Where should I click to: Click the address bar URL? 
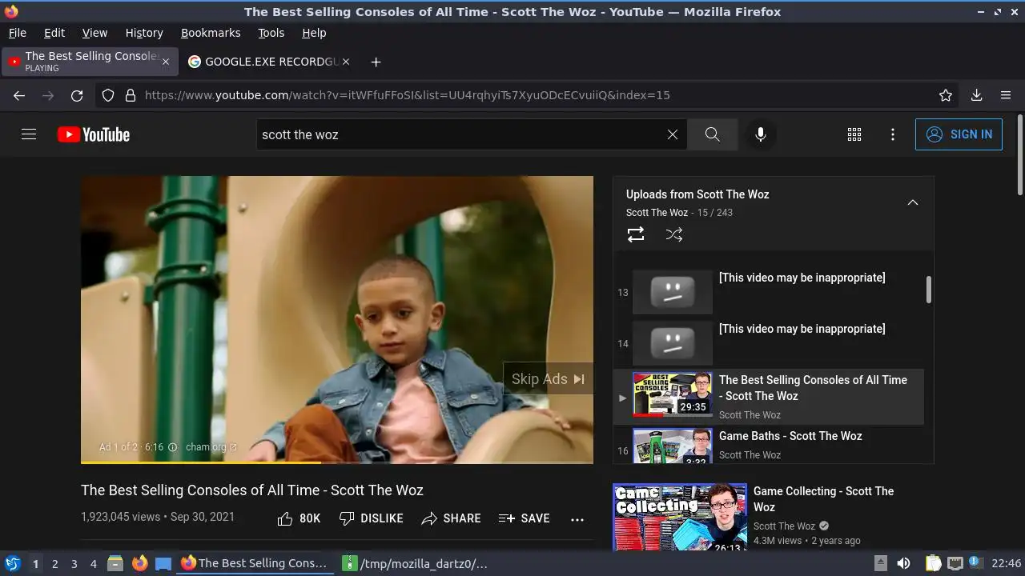(407, 95)
